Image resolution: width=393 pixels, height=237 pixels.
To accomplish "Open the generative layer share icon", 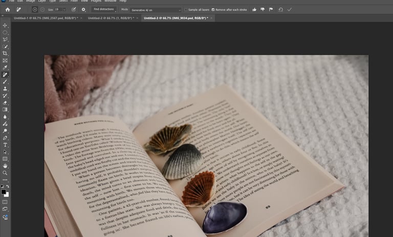I will tap(5, 217).
